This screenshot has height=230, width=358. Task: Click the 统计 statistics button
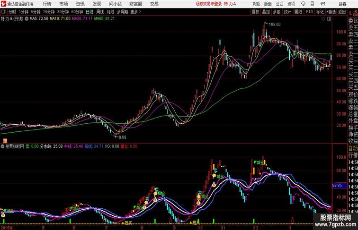[x=287, y=12]
